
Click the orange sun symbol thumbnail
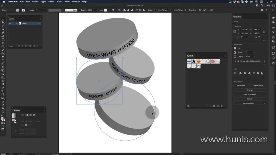[x=199, y=61]
